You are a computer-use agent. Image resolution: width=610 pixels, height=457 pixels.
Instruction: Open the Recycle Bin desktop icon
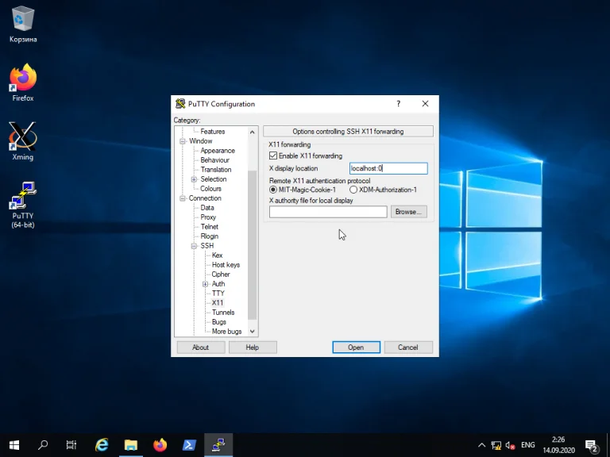click(23, 19)
